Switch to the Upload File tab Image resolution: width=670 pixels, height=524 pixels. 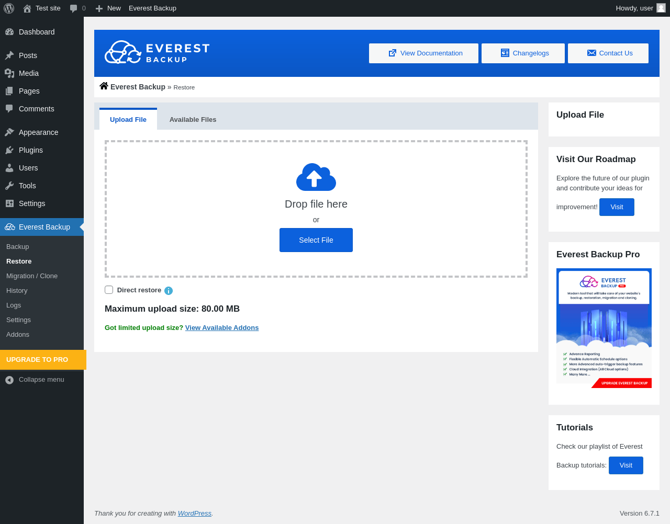tap(128, 119)
